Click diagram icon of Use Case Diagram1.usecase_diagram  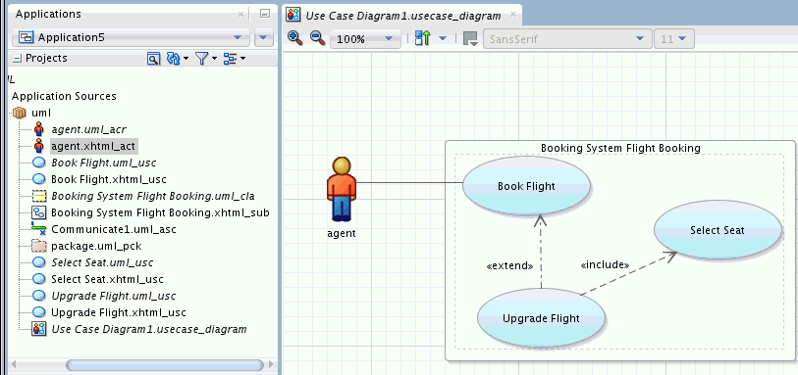[x=38, y=329]
